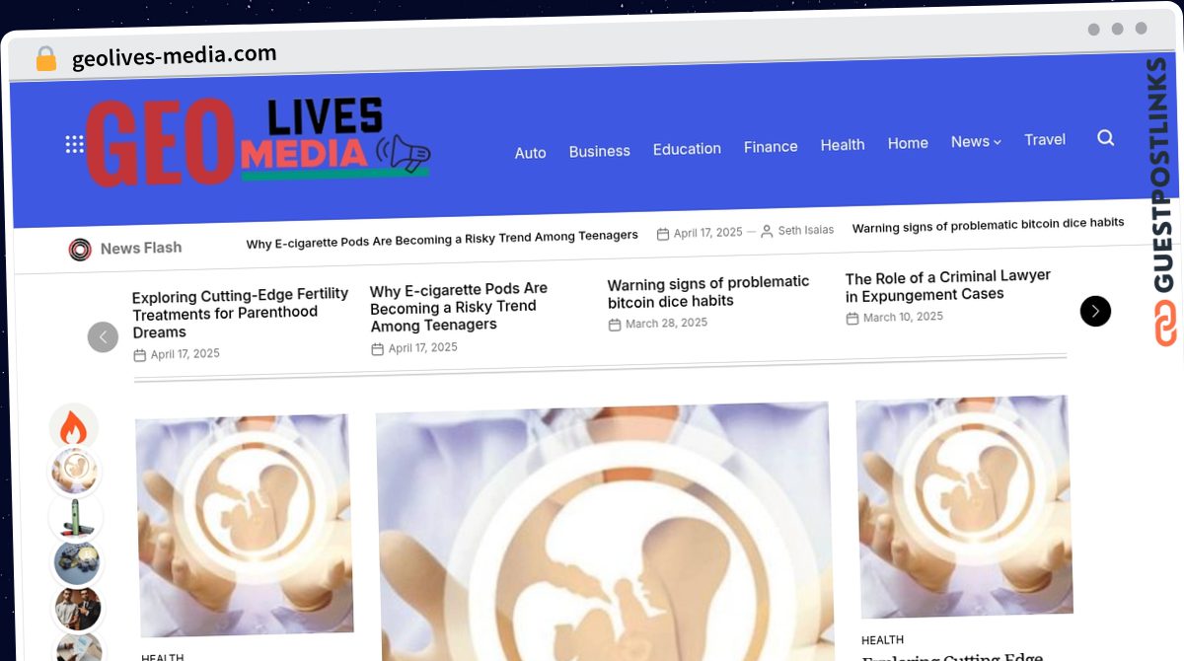The height and width of the screenshot is (661, 1184).
Task: Open the Auto menu item
Action: tap(530, 153)
